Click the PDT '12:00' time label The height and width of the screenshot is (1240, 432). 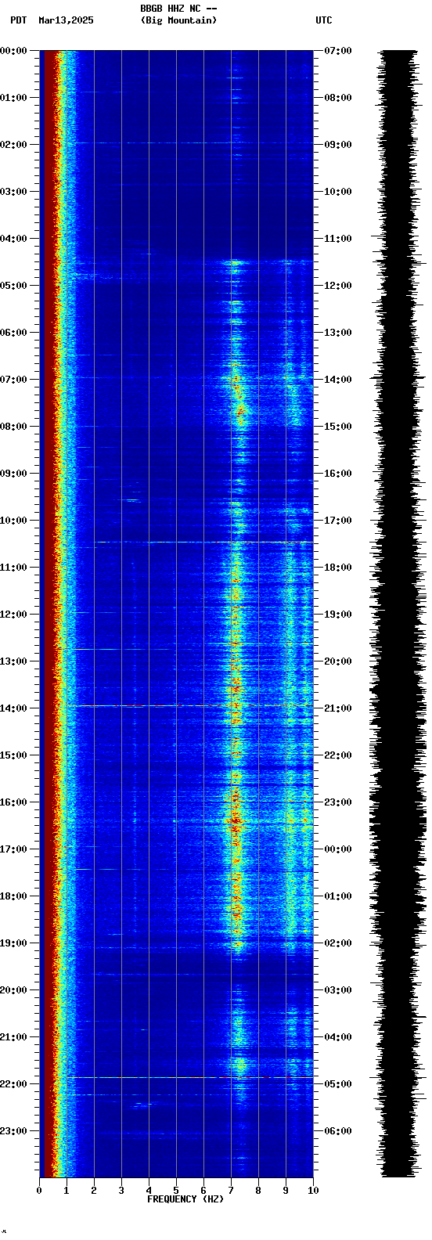13,615
